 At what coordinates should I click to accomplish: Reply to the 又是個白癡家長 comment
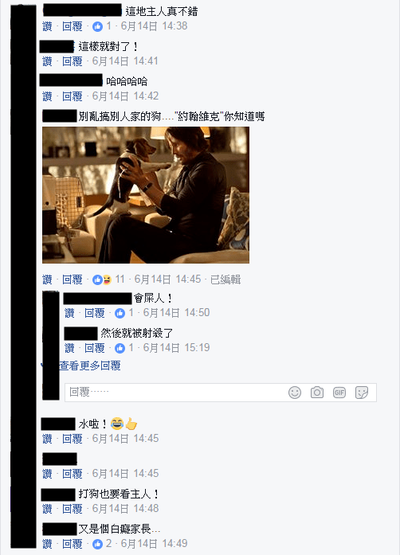(73, 543)
